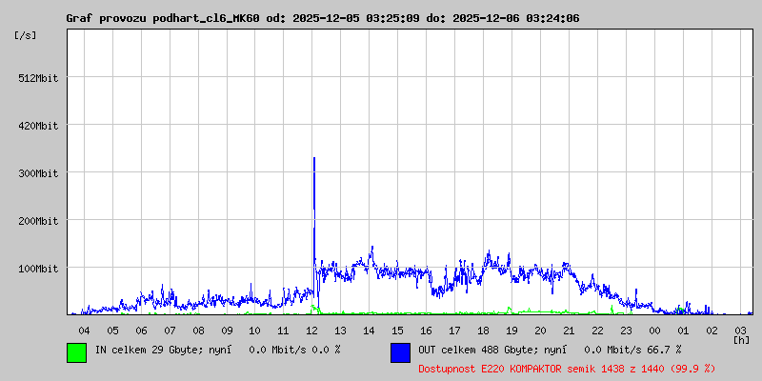The width and height of the screenshot is (762, 381).
Task: Click the 512Mbit y-axis label
Action: pos(38,78)
